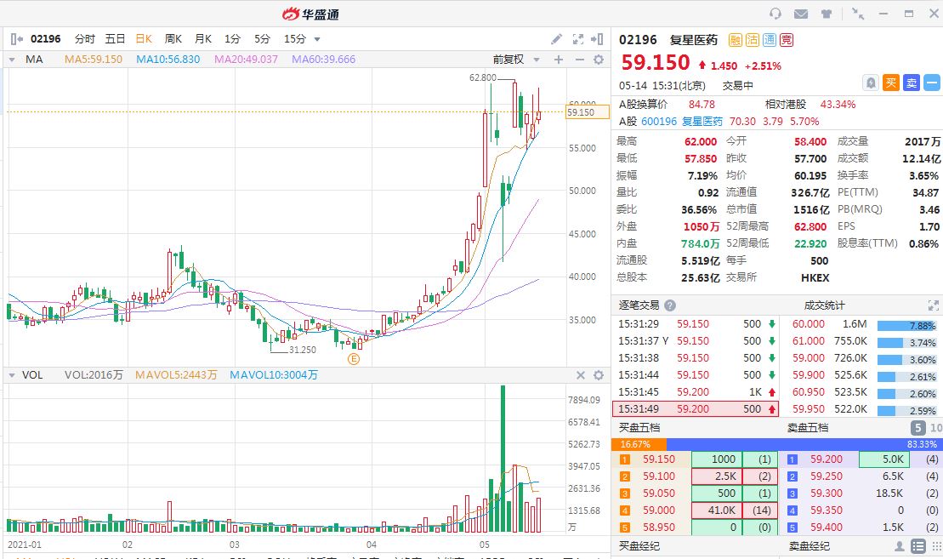Click the broker person icon
943x559 pixels.
point(899,546)
